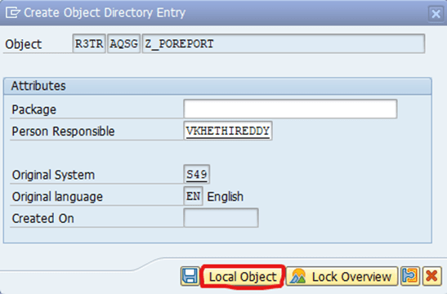Save as Local Object
The image size is (447, 294).
coord(243,277)
